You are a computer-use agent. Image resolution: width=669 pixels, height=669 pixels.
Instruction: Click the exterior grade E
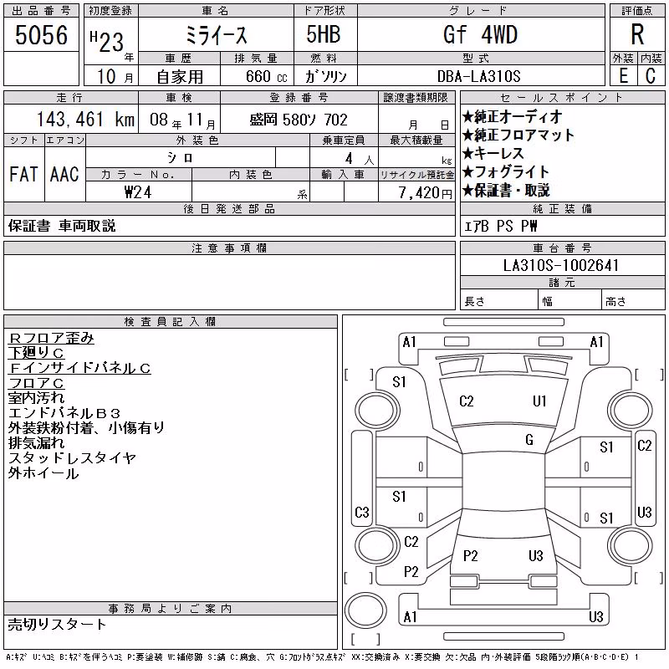[x=623, y=76]
